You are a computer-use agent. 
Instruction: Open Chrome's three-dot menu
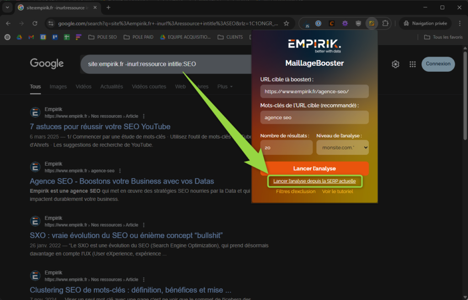(x=460, y=23)
